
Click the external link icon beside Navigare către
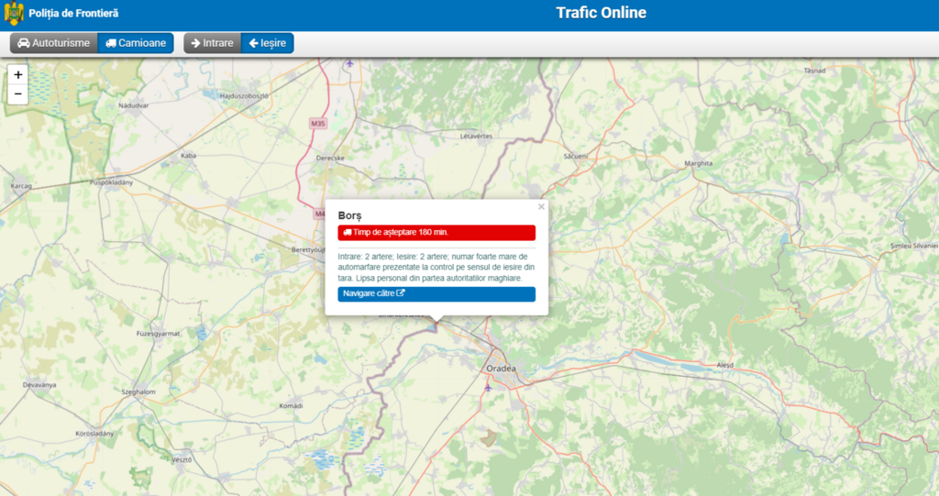[x=401, y=294]
